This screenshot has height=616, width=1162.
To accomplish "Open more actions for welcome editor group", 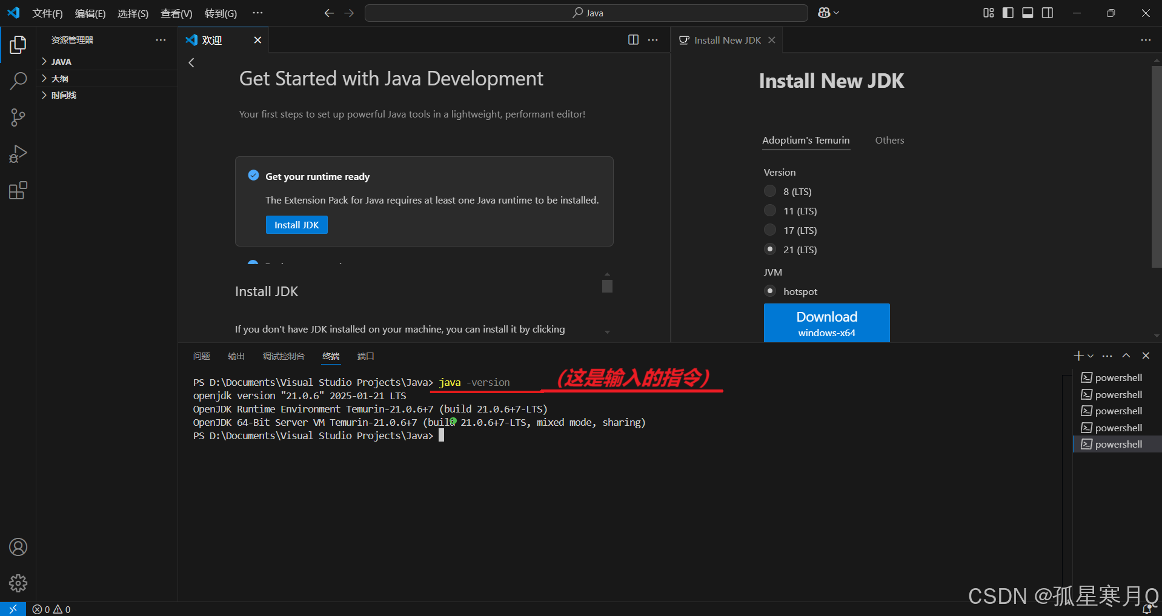I will click(652, 40).
